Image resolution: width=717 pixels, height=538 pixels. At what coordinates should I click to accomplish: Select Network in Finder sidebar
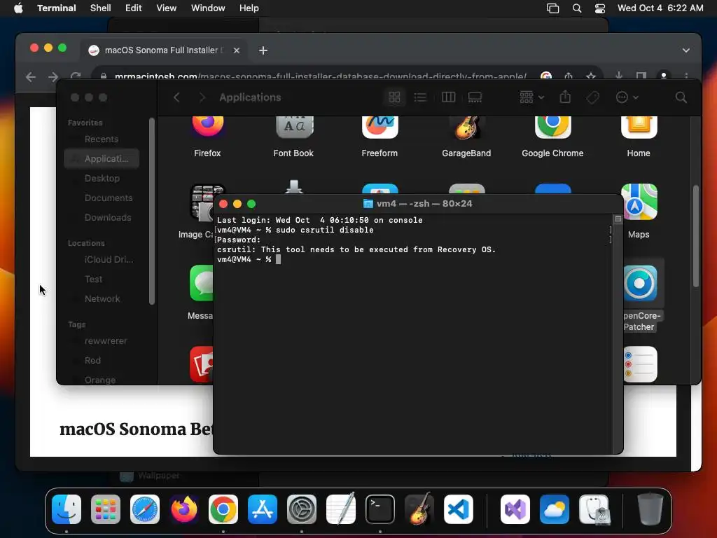tap(102, 298)
